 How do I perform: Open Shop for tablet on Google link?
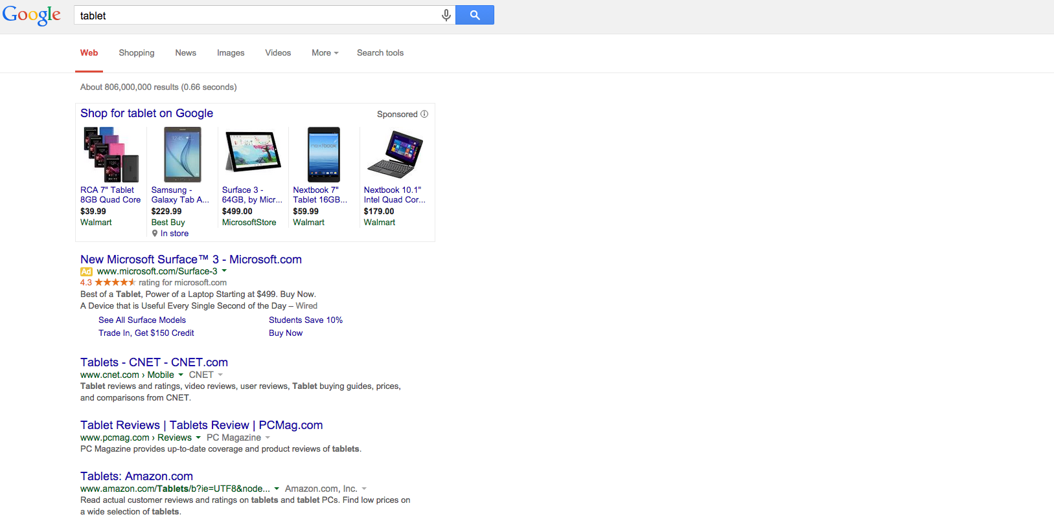pyautogui.click(x=146, y=113)
